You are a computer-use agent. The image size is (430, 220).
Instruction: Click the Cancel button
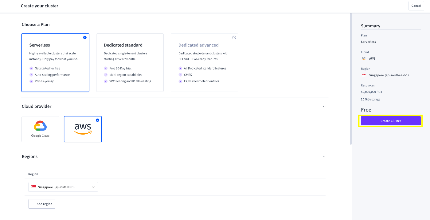(416, 6)
